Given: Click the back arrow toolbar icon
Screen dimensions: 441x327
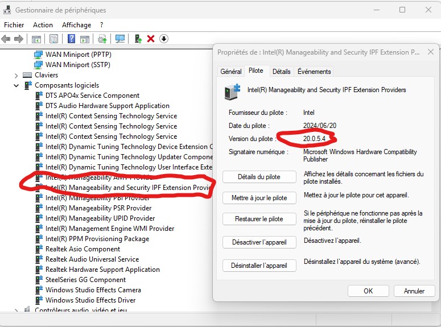Looking at the screenshot, I should pyautogui.click(x=6, y=39).
